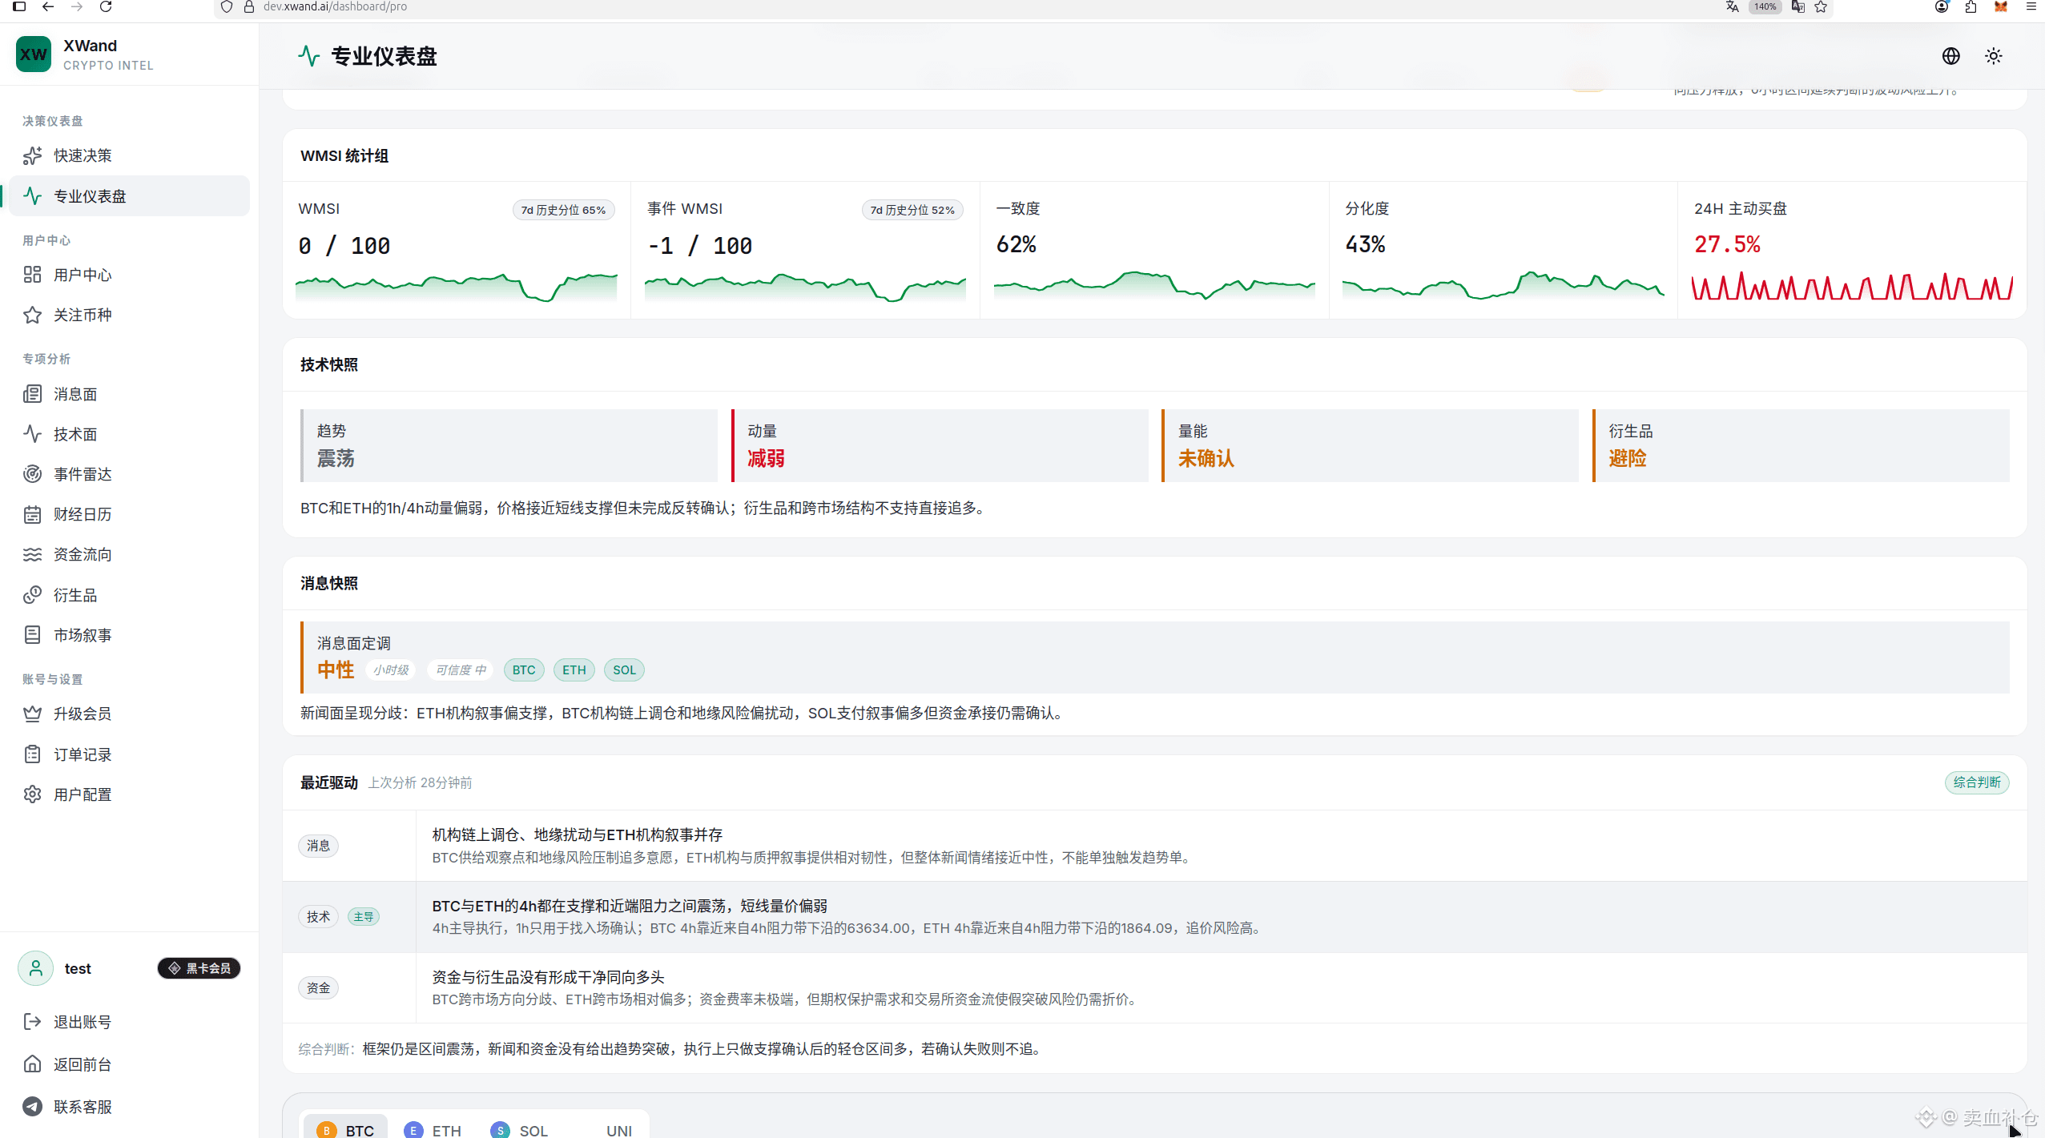Click 返回前台 home icon

click(32, 1064)
